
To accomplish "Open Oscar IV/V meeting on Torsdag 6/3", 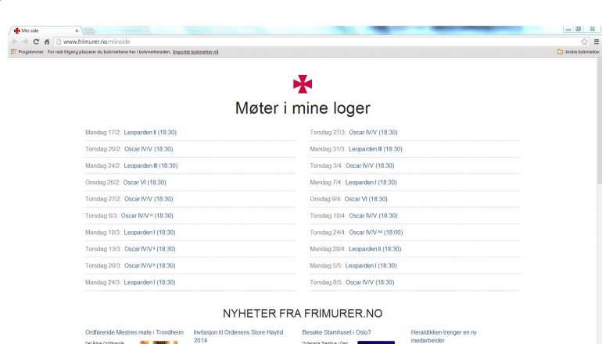I will 147,215.
